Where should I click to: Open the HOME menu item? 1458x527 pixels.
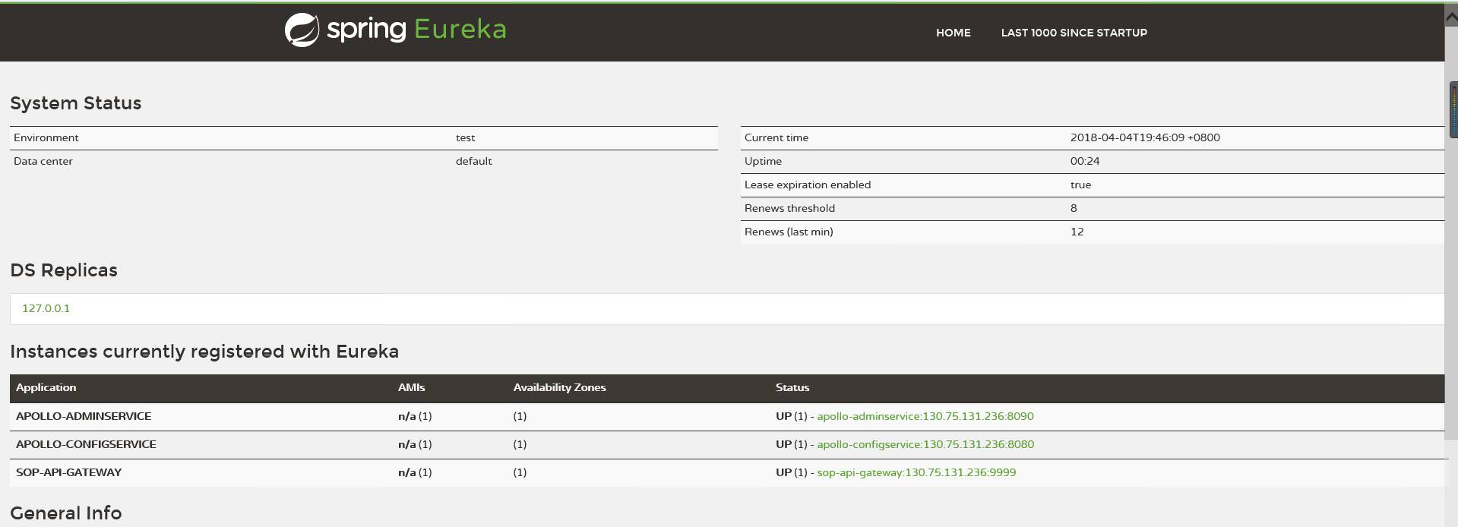[953, 33]
